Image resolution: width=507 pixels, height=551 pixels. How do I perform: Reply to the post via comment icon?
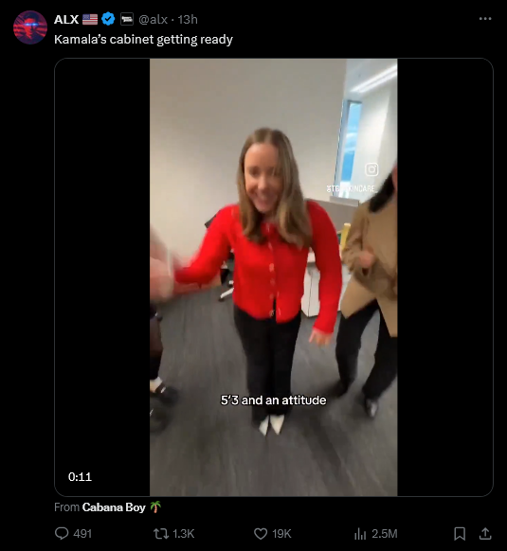pyautogui.click(x=62, y=533)
